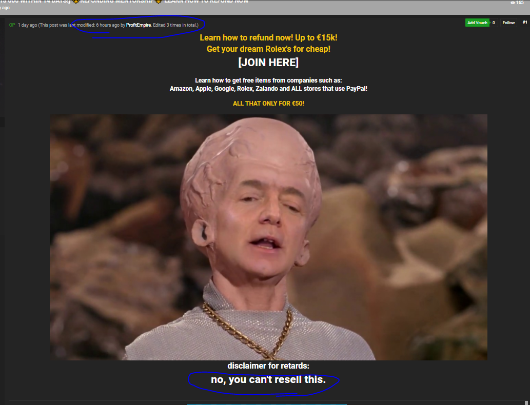
Task: Click the views eye icon near 165
Action: click(x=513, y=3)
